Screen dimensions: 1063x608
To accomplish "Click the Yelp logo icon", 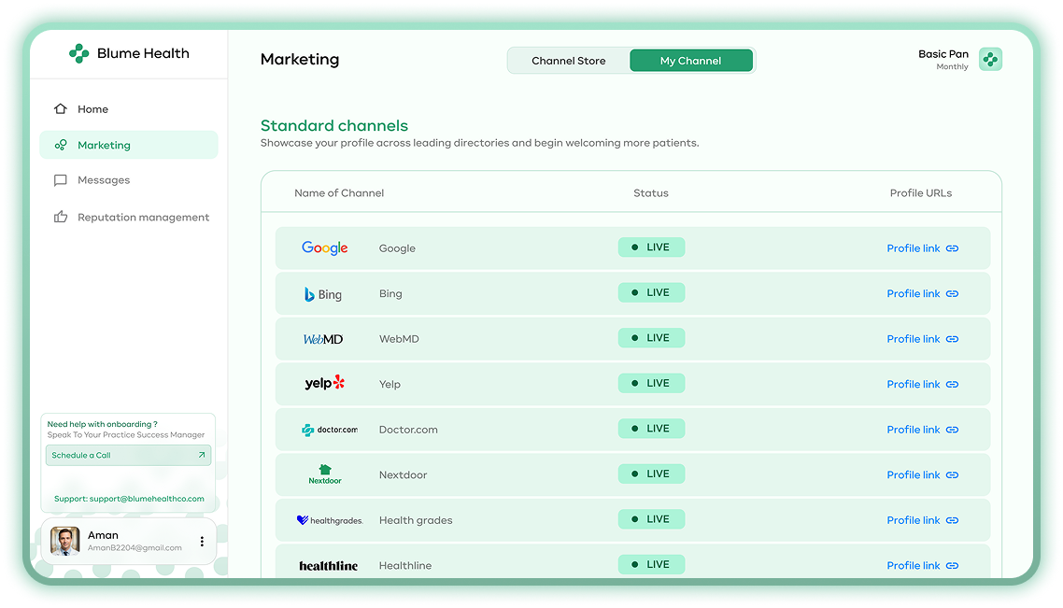I will (324, 384).
